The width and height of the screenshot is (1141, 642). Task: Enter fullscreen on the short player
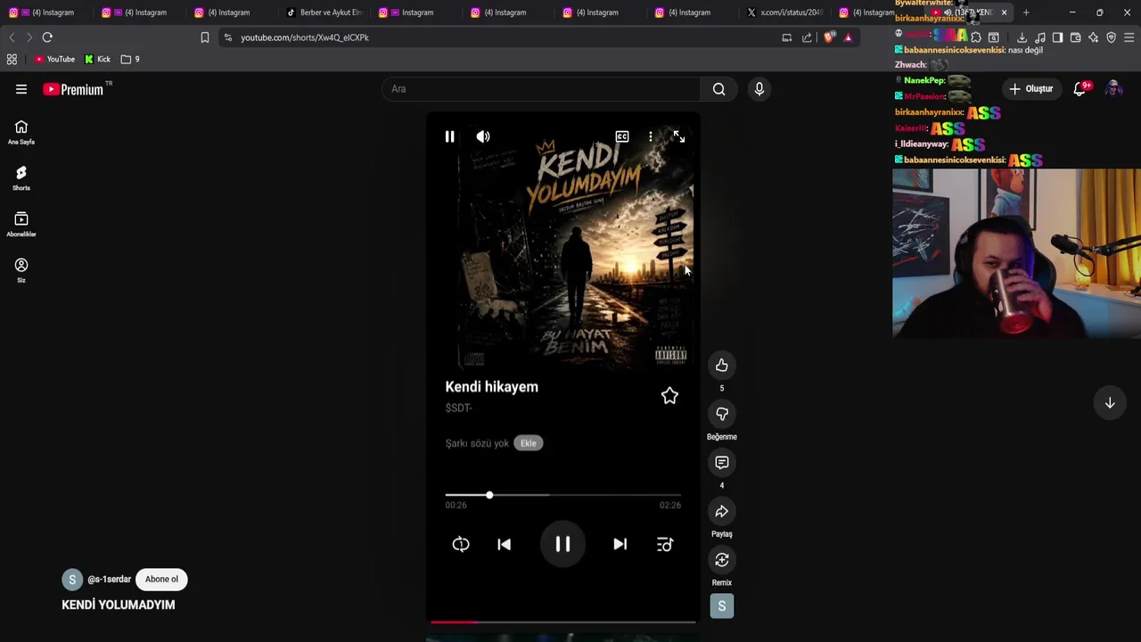(x=679, y=136)
